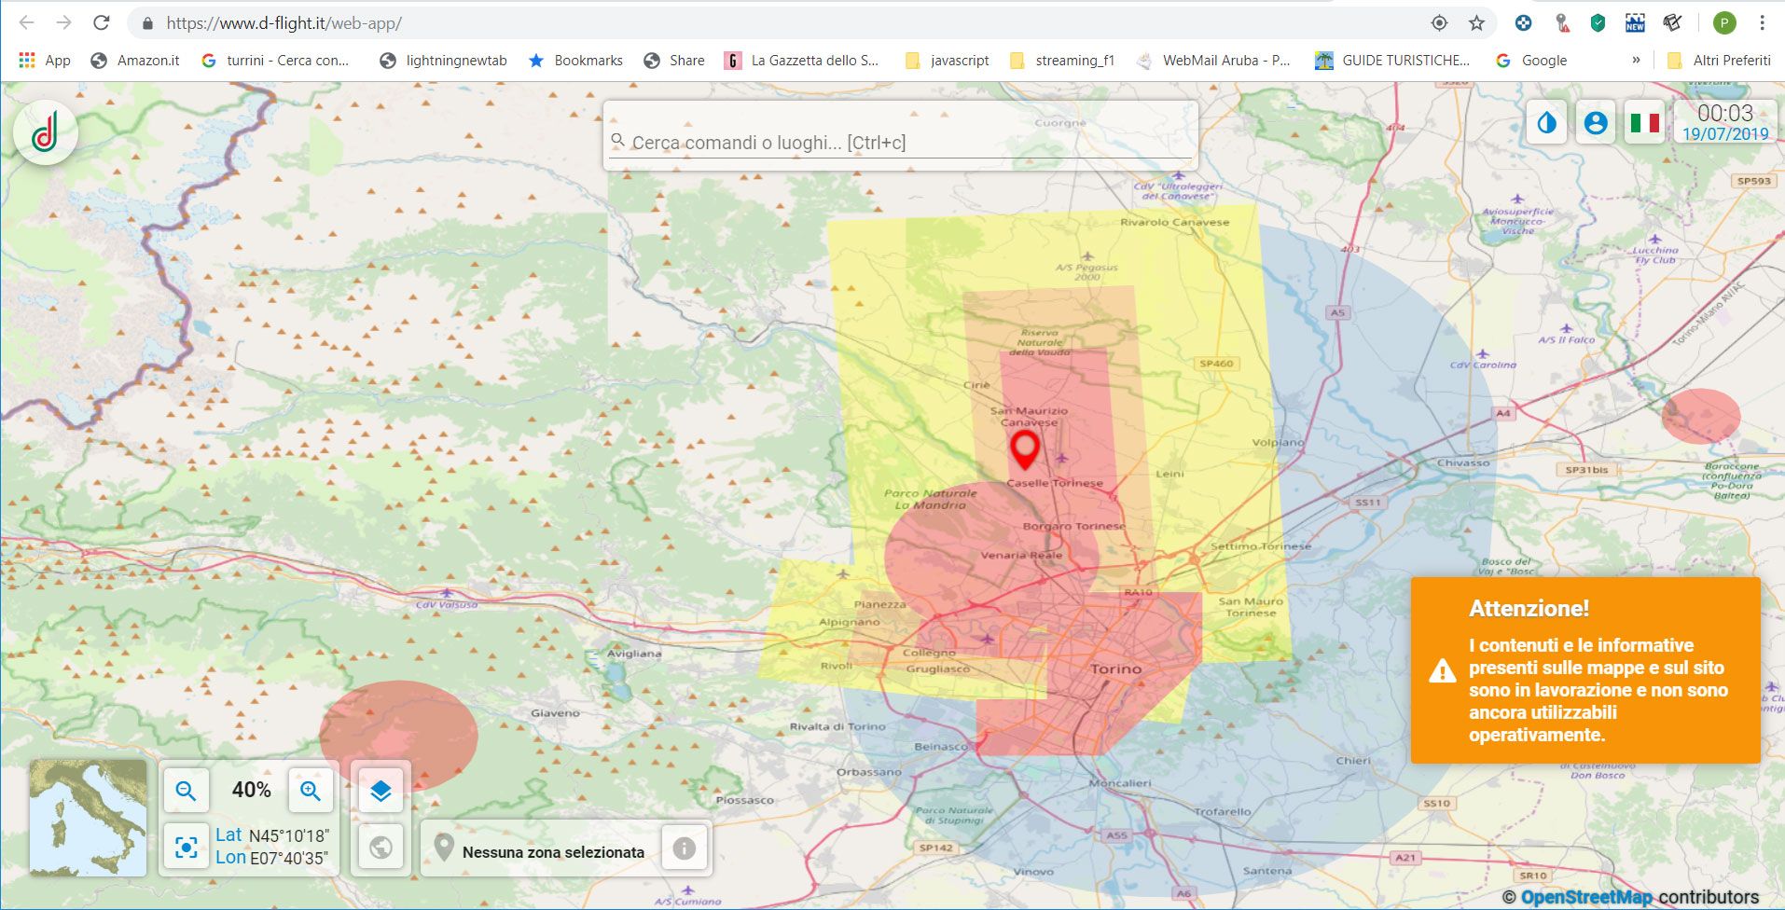The image size is (1785, 910).
Task: Expand hidden bookmarks with the chevron arrows
Action: [x=1636, y=60]
